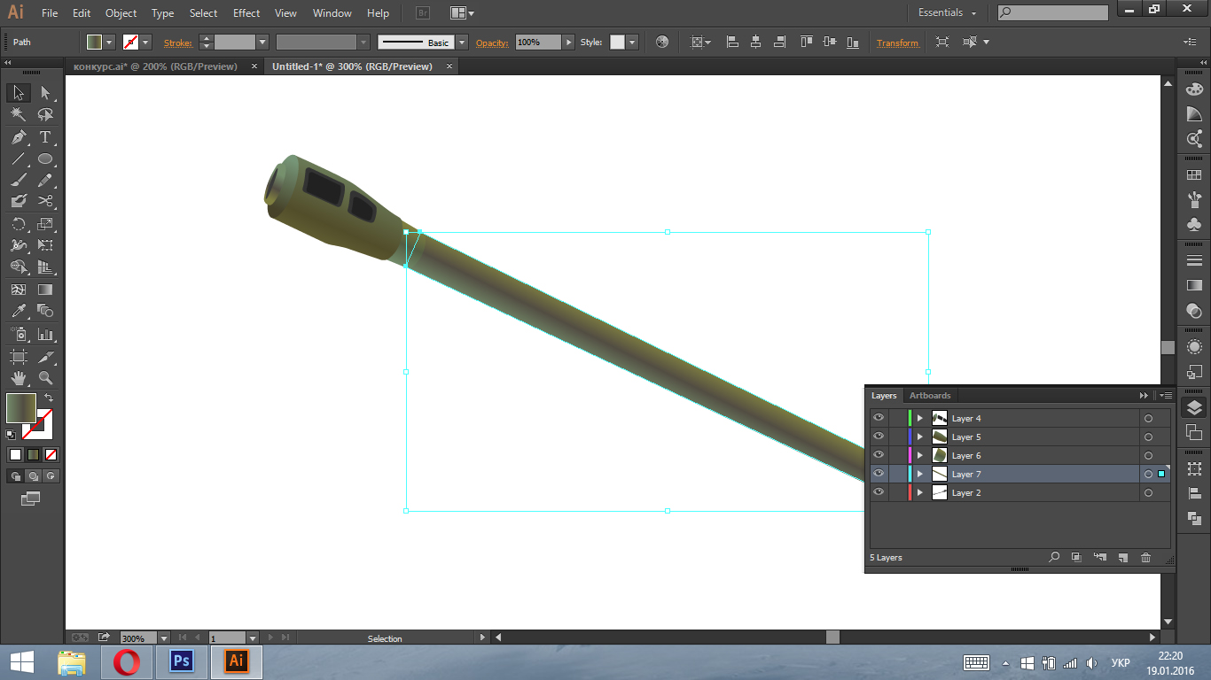Viewport: 1211px width, 680px height.
Task: Select the Pen tool
Action: point(19,137)
